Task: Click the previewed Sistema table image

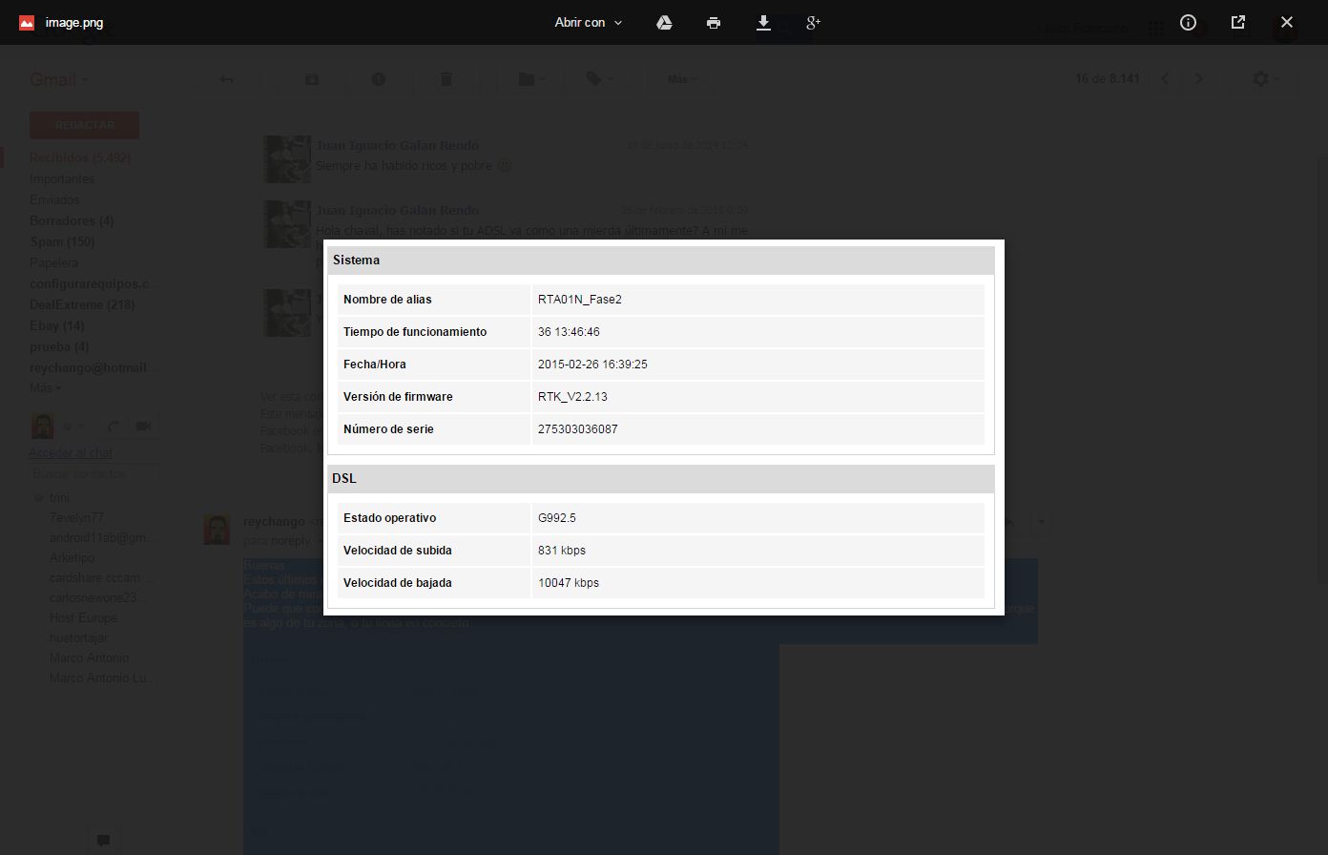Action: [x=663, y=427]
